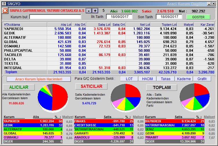Click the GOSTER button
The image size is (218, 146).
click(198, 17)
